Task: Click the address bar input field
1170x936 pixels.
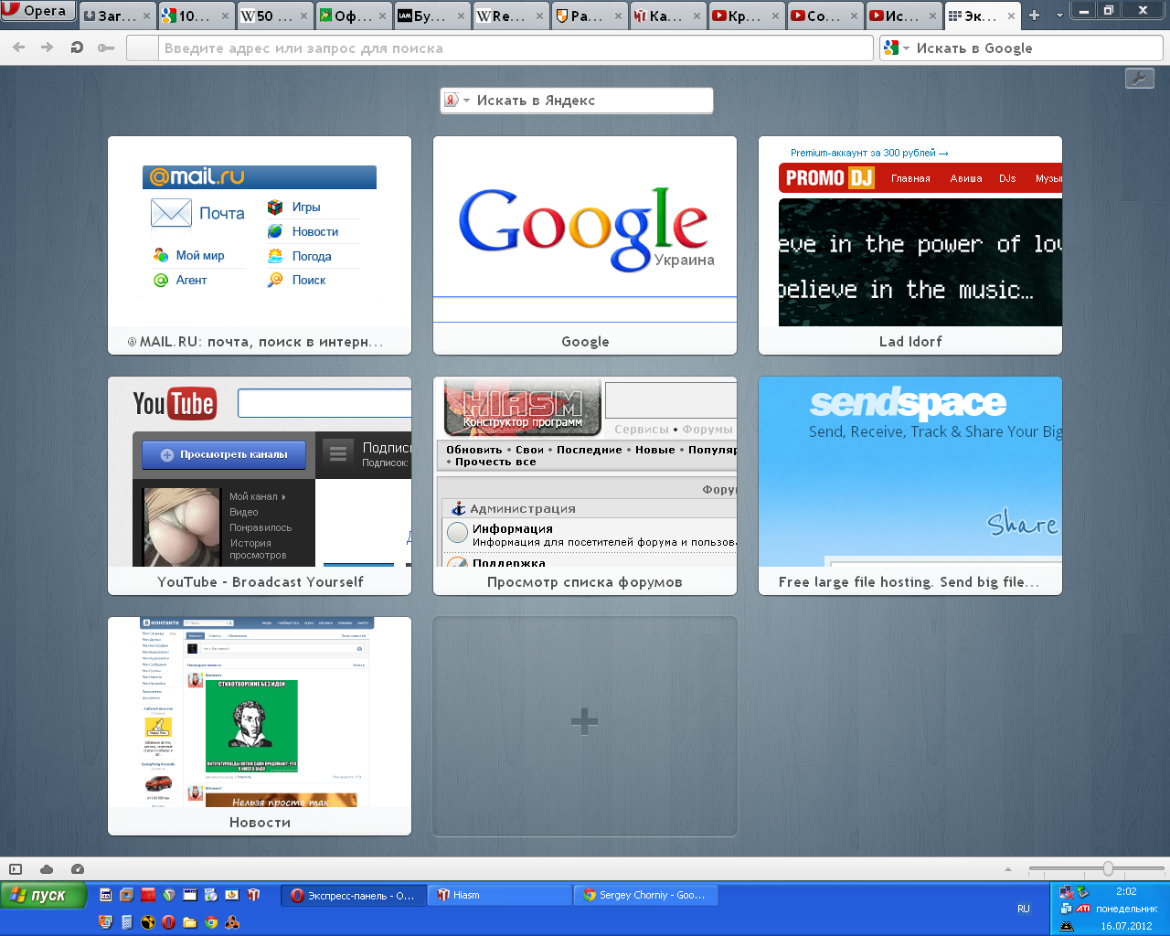Action: (512, 48)
